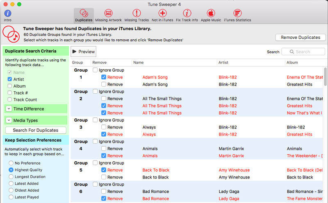
Task: Open the Intro info icon
Action: [x=7, y=14]
